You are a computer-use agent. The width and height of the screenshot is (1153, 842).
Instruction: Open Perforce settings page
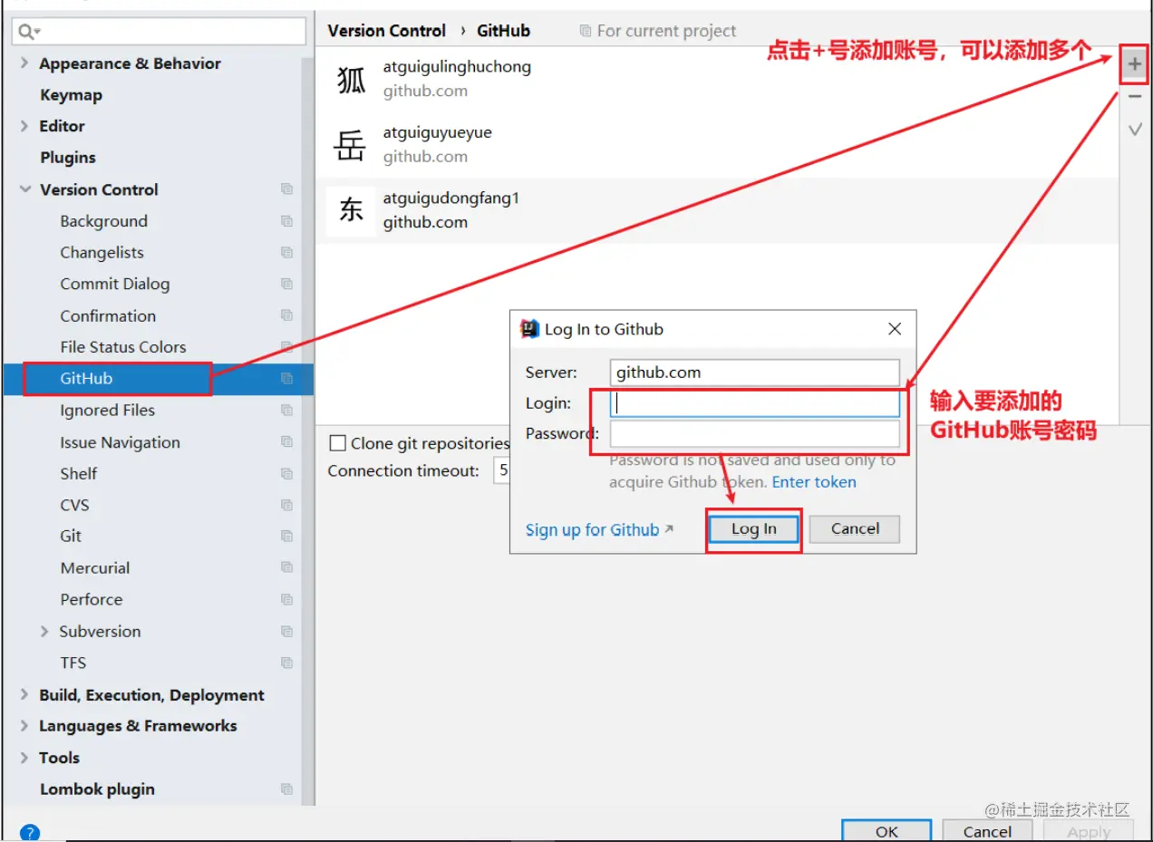click(x=91, y=600)
